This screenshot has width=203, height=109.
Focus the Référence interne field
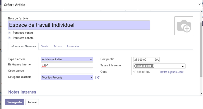coord(67,65)
